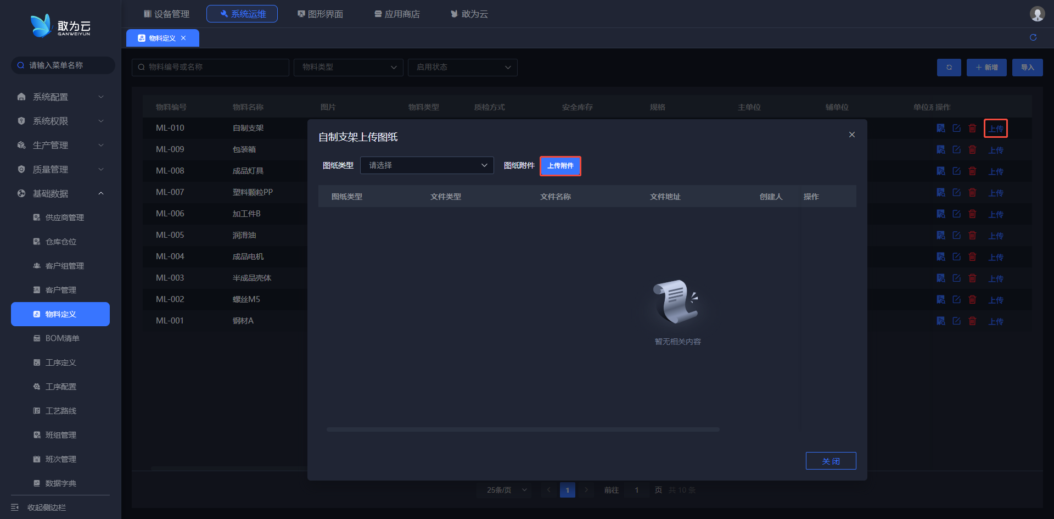Expand the 质量管理 sidebar menu
1054x519 pixels.
(x=60, y=169)
